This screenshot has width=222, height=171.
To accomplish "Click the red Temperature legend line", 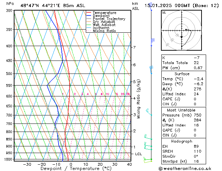I will (x=89, y=13).
